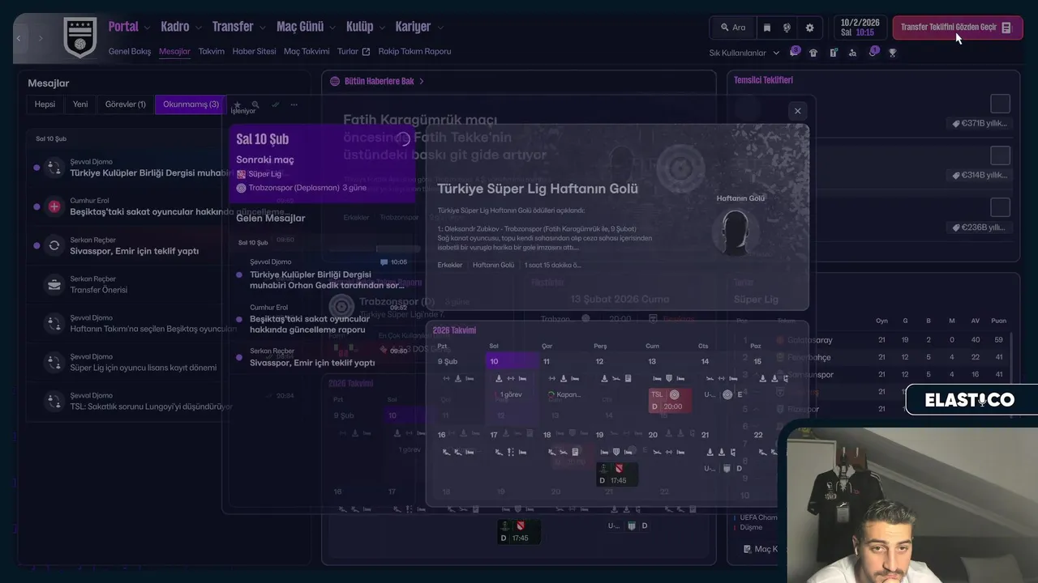1038x583 pixels.
Task: Select Fenerbahçe row in league table
Action: (x=873, y=357)
